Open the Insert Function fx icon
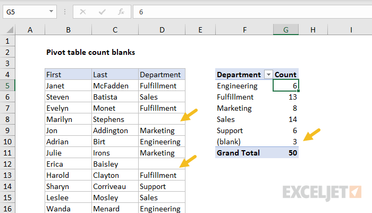Viewport: 372px width, 213px height. [x=121, y=12]
